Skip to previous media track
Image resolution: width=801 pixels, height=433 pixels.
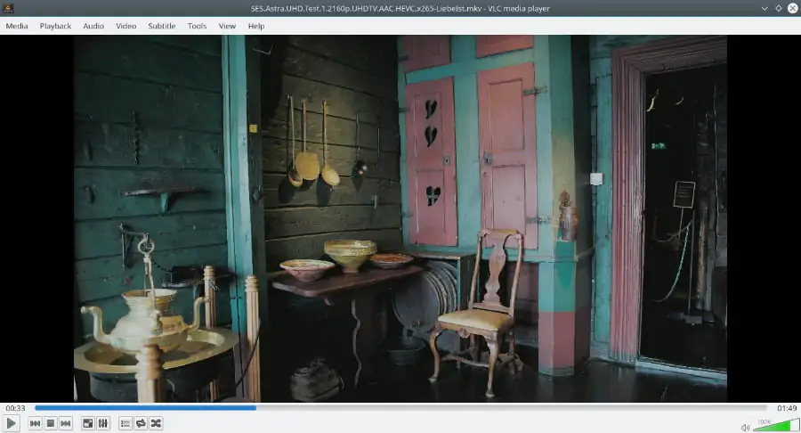pyautogui.click(x=35, y=423)
